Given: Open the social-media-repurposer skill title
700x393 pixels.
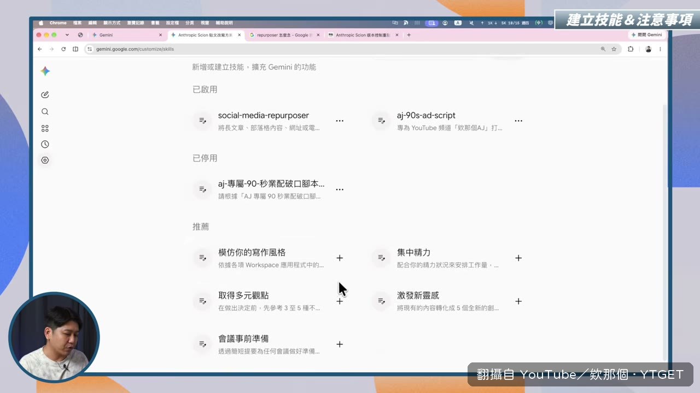Looking at the screenshot, I should point(264,116).
